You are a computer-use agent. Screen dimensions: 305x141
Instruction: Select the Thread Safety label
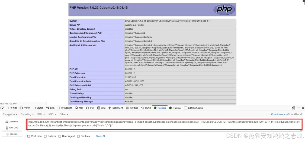[x=76, y=94]
